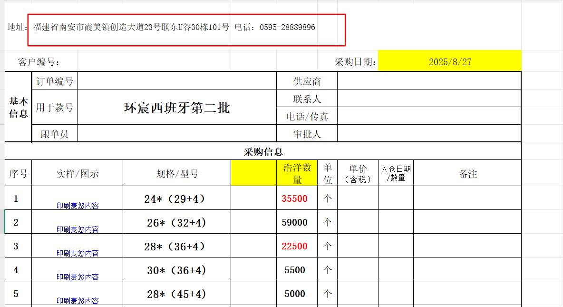Select the yellow purchase date cell 2025/8/27
Screen dimensions: 563x307
pyautogui.click(x=449, y=62)
